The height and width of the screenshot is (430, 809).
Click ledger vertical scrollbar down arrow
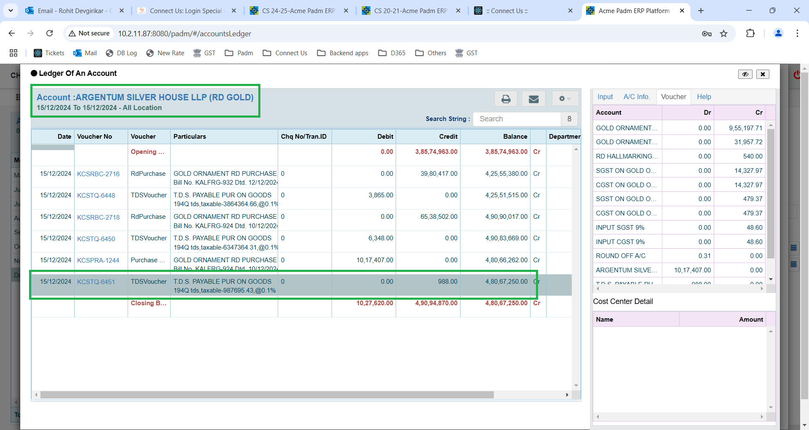(x=576, y=385)
